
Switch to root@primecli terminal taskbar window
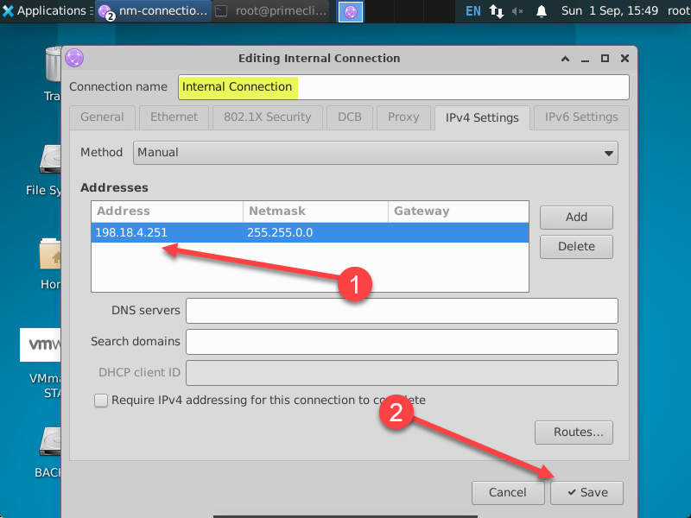click(273, 11)
